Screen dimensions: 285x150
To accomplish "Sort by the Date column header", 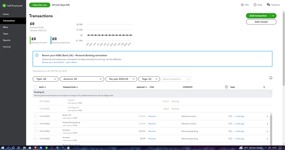I will (42, 87).
